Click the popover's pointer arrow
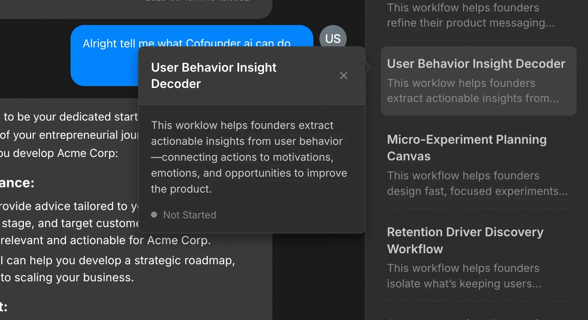 (x=368, y=67)
